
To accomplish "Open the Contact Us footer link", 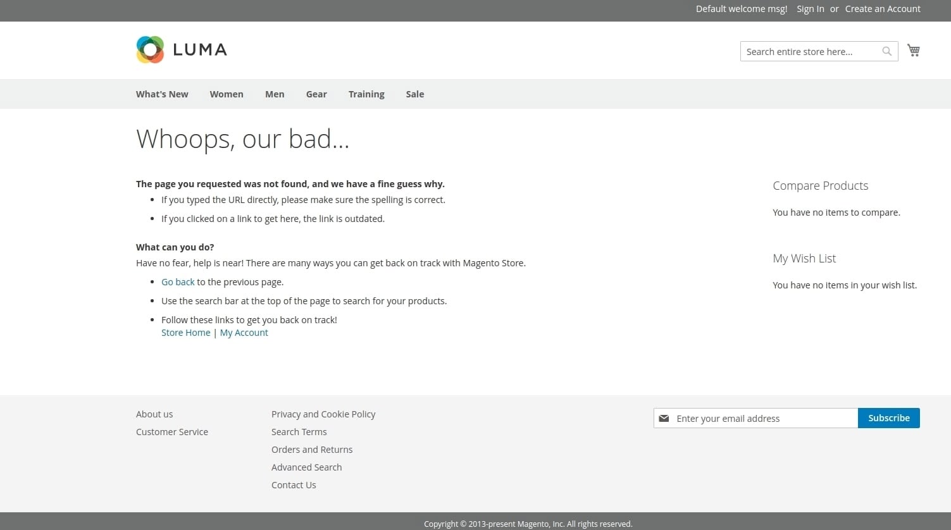I will (294, 485).
